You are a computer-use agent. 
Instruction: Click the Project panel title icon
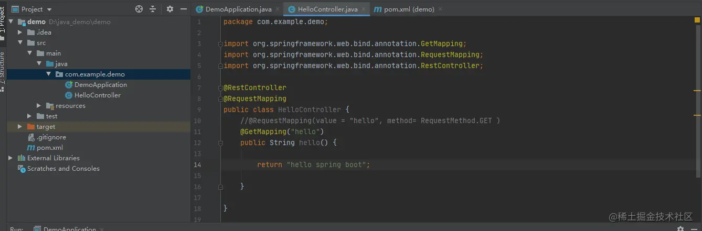[x=15, y=9]
